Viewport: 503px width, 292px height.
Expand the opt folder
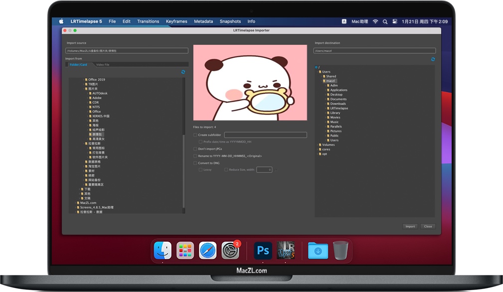pos(318,154)
